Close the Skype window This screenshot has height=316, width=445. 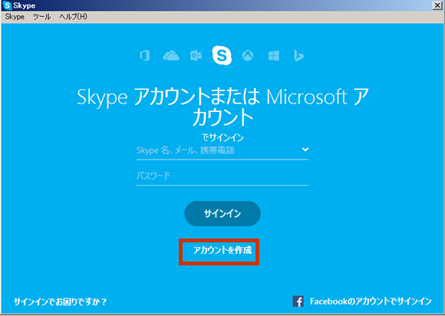(437, 5)
